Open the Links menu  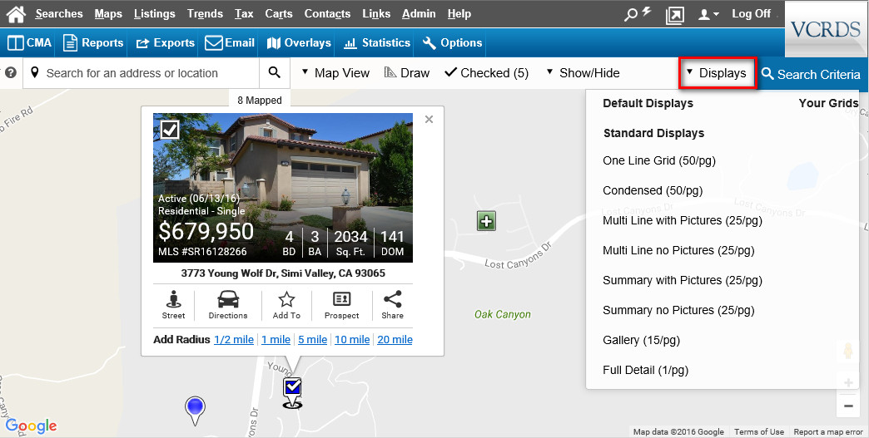[376, 14]
